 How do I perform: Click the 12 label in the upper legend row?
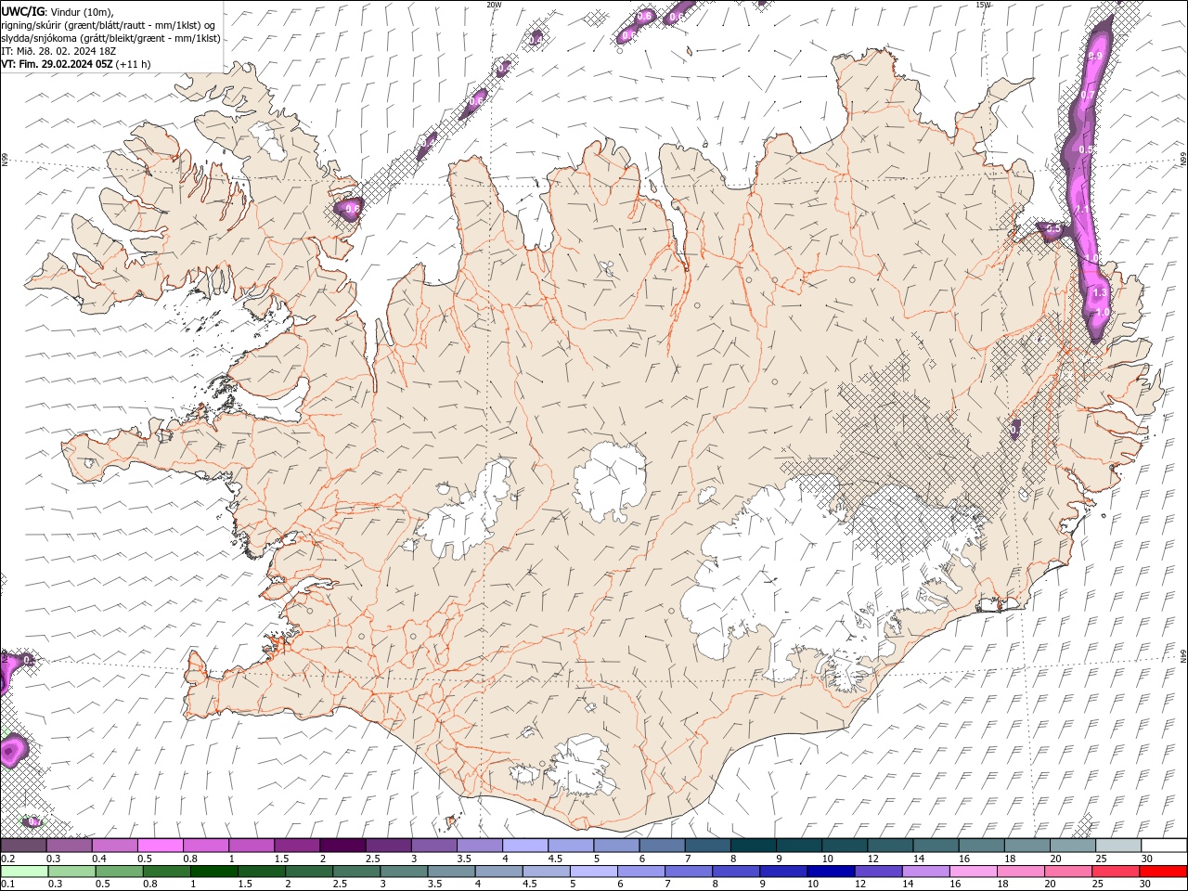873,859
